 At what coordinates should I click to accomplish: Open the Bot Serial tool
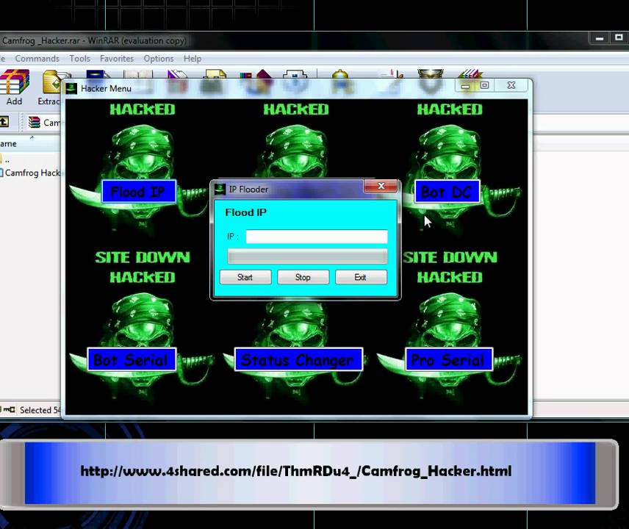pyautogui.click(x=132, y=359)
